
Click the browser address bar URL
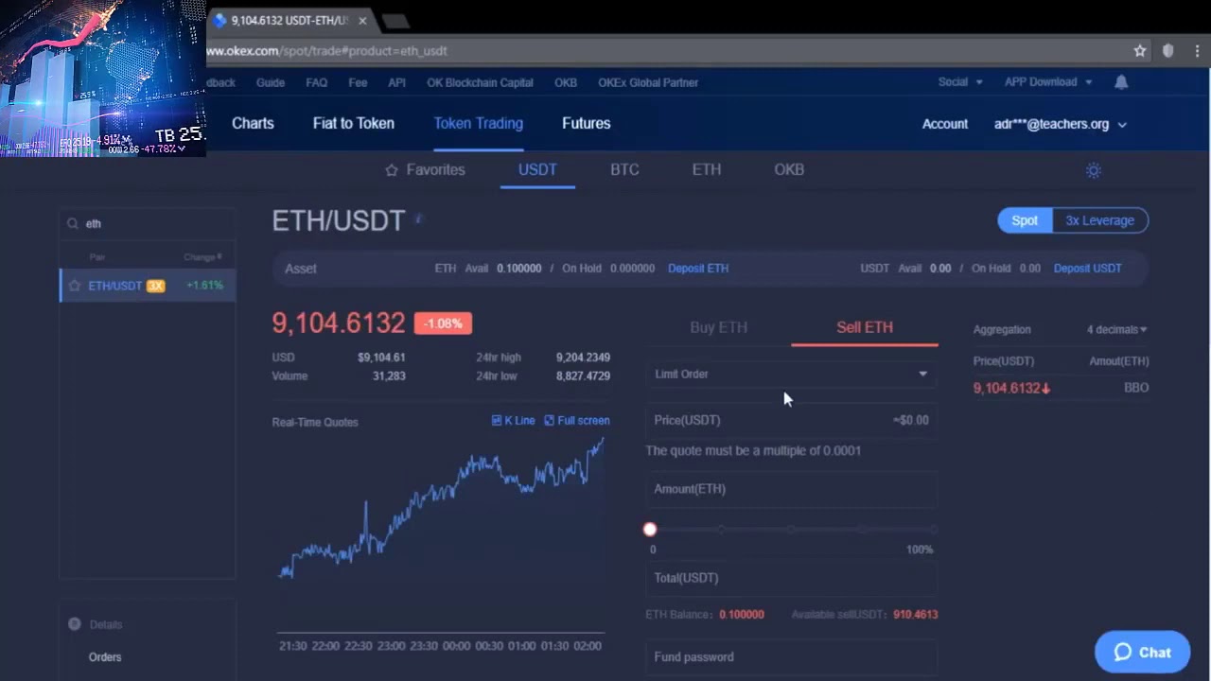click(x=327, y=51)
